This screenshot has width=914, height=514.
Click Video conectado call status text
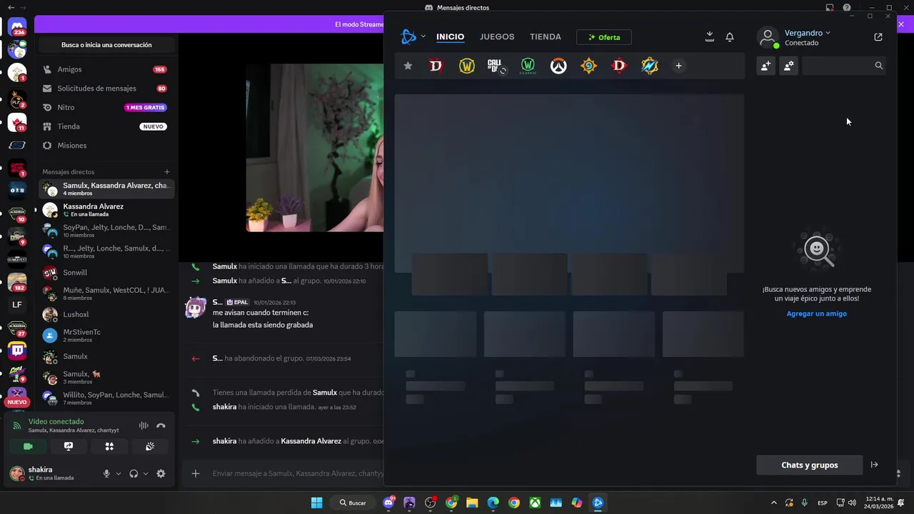tap(56, 421)
